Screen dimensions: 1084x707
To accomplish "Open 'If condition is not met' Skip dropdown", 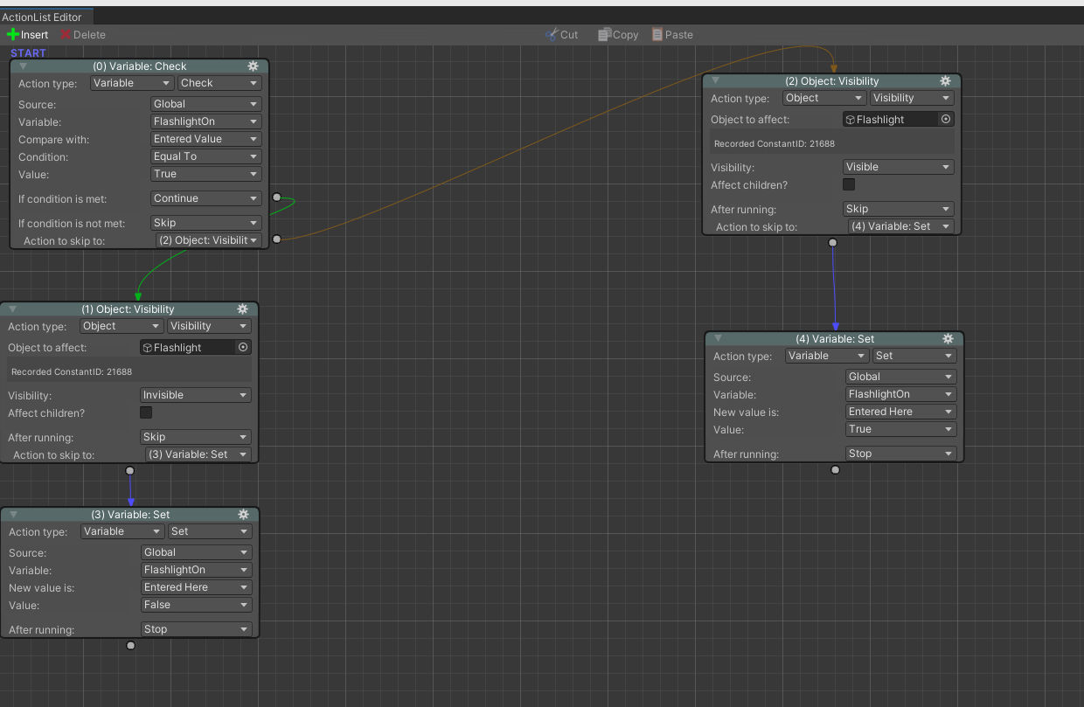I will click(x=206, y=223).
